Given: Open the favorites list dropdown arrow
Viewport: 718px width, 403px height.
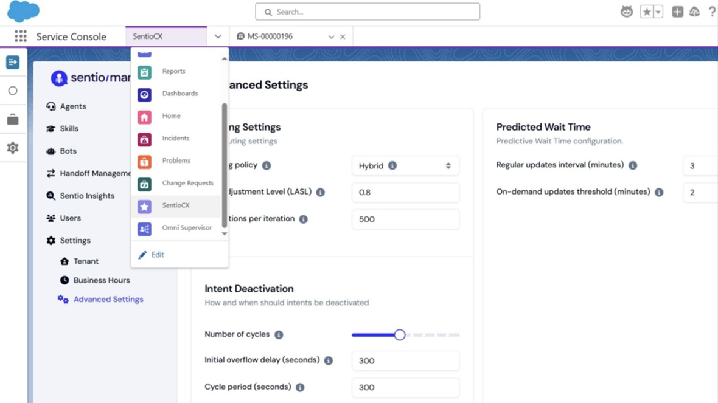Looking at the screenshot, I should click(x=658, y=12).
